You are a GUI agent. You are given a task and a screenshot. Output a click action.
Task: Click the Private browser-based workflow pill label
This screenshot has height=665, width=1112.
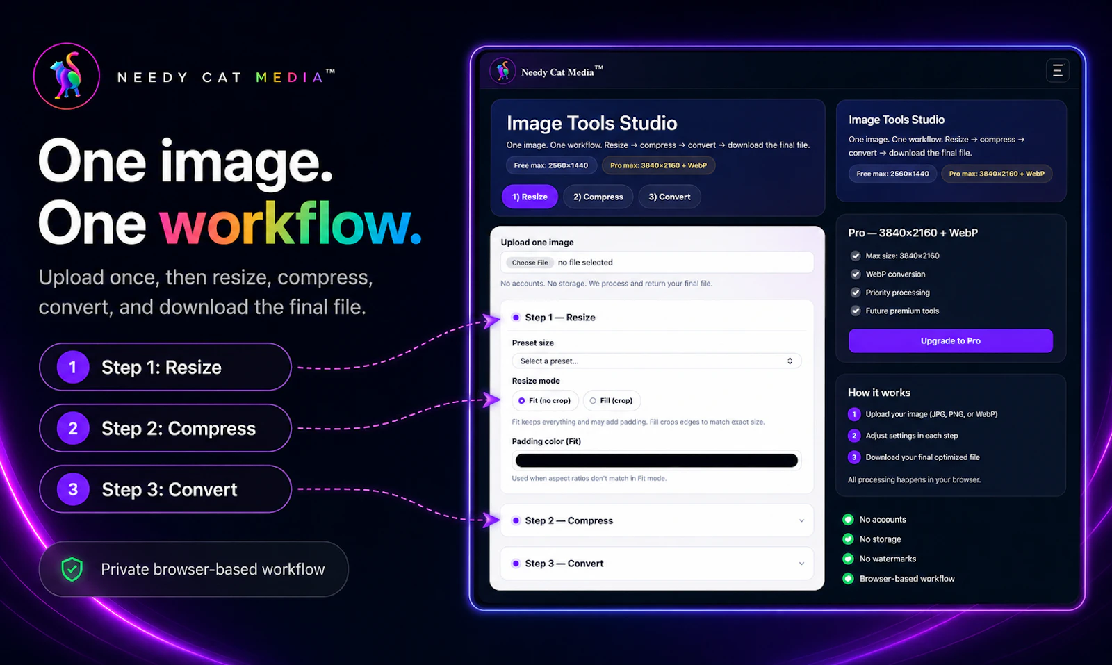click(213, 569)
